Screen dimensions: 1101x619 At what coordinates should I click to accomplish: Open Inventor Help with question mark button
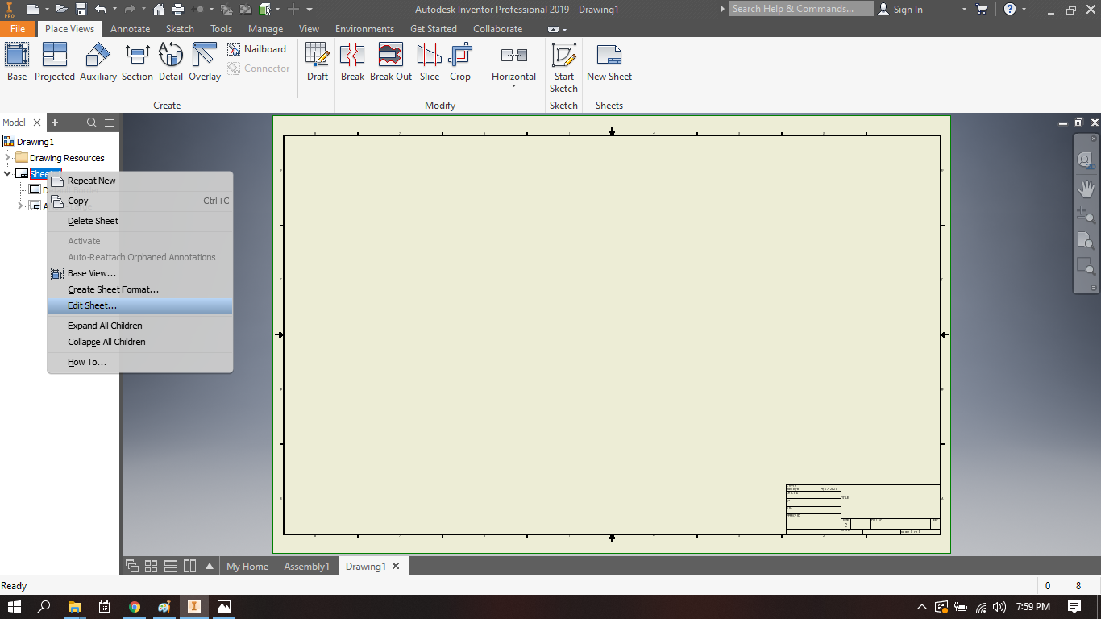[1010, 9]
